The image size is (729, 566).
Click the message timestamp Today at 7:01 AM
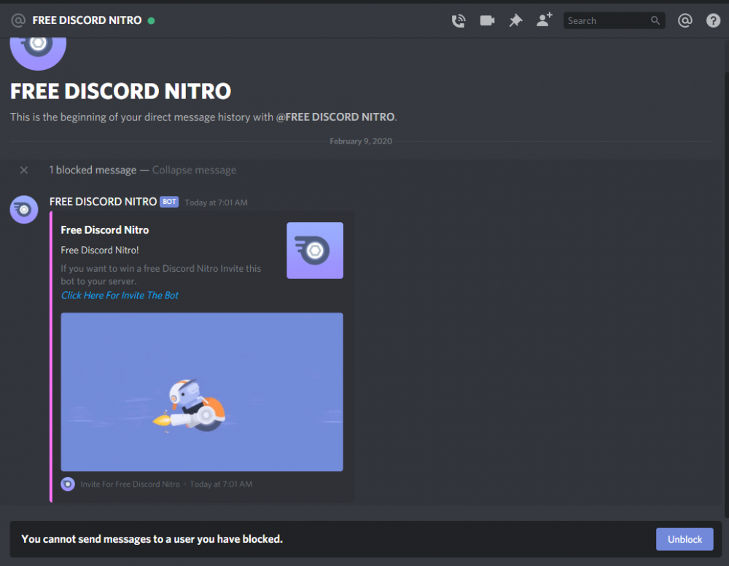(x=217, y=203)
